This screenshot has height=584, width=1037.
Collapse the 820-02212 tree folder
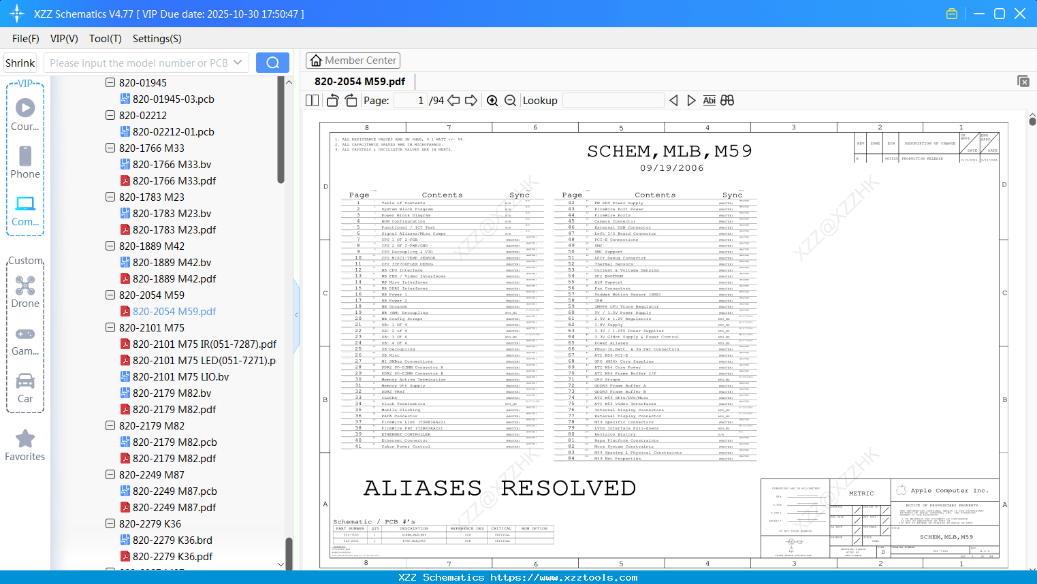[x=110, y=115]
